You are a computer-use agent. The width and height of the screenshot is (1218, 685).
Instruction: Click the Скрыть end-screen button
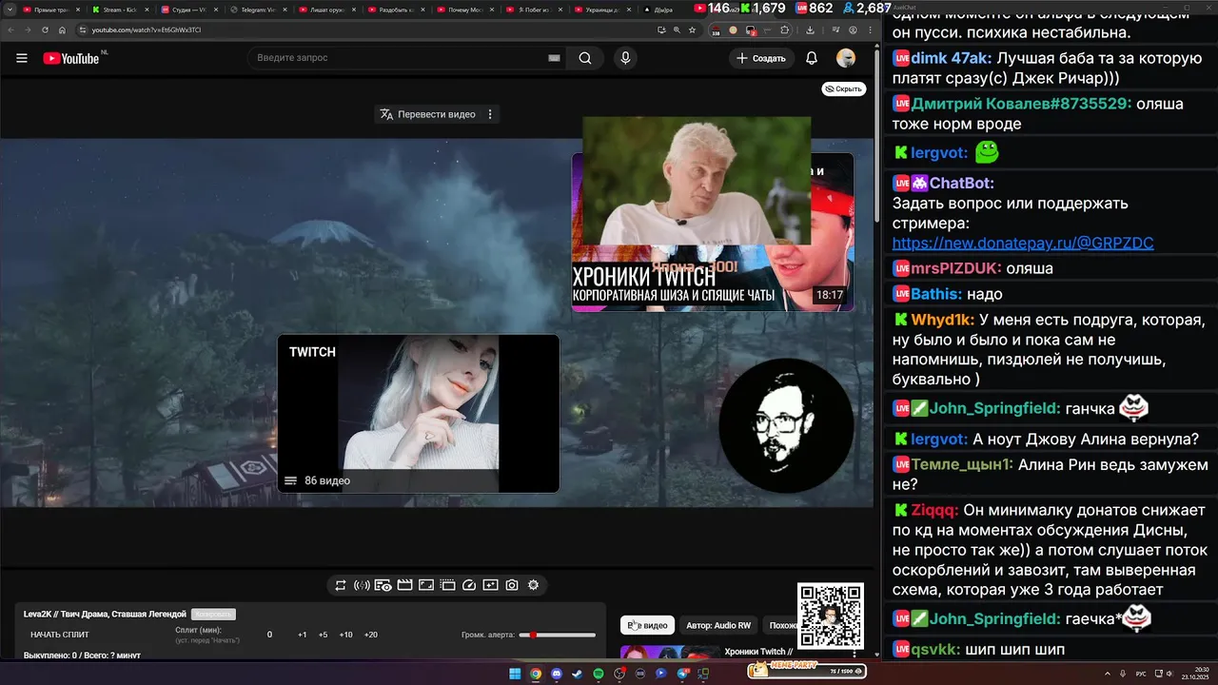(x=844, y=88)
